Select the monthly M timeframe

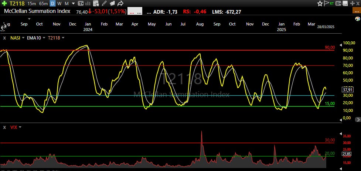tap(67, 3)
